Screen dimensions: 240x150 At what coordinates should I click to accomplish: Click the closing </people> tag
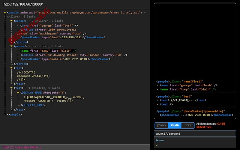pos(14,114)
